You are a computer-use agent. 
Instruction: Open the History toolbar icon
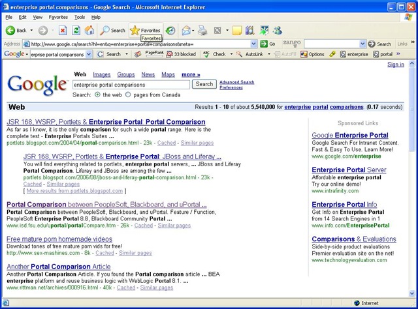coord(170,31)
